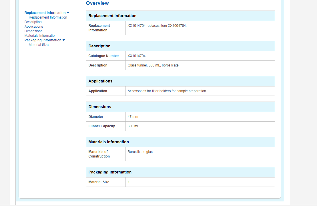Open the Materials Information sidebar link
Viewport: 317px width, 206px height.
tap(40, 35)
